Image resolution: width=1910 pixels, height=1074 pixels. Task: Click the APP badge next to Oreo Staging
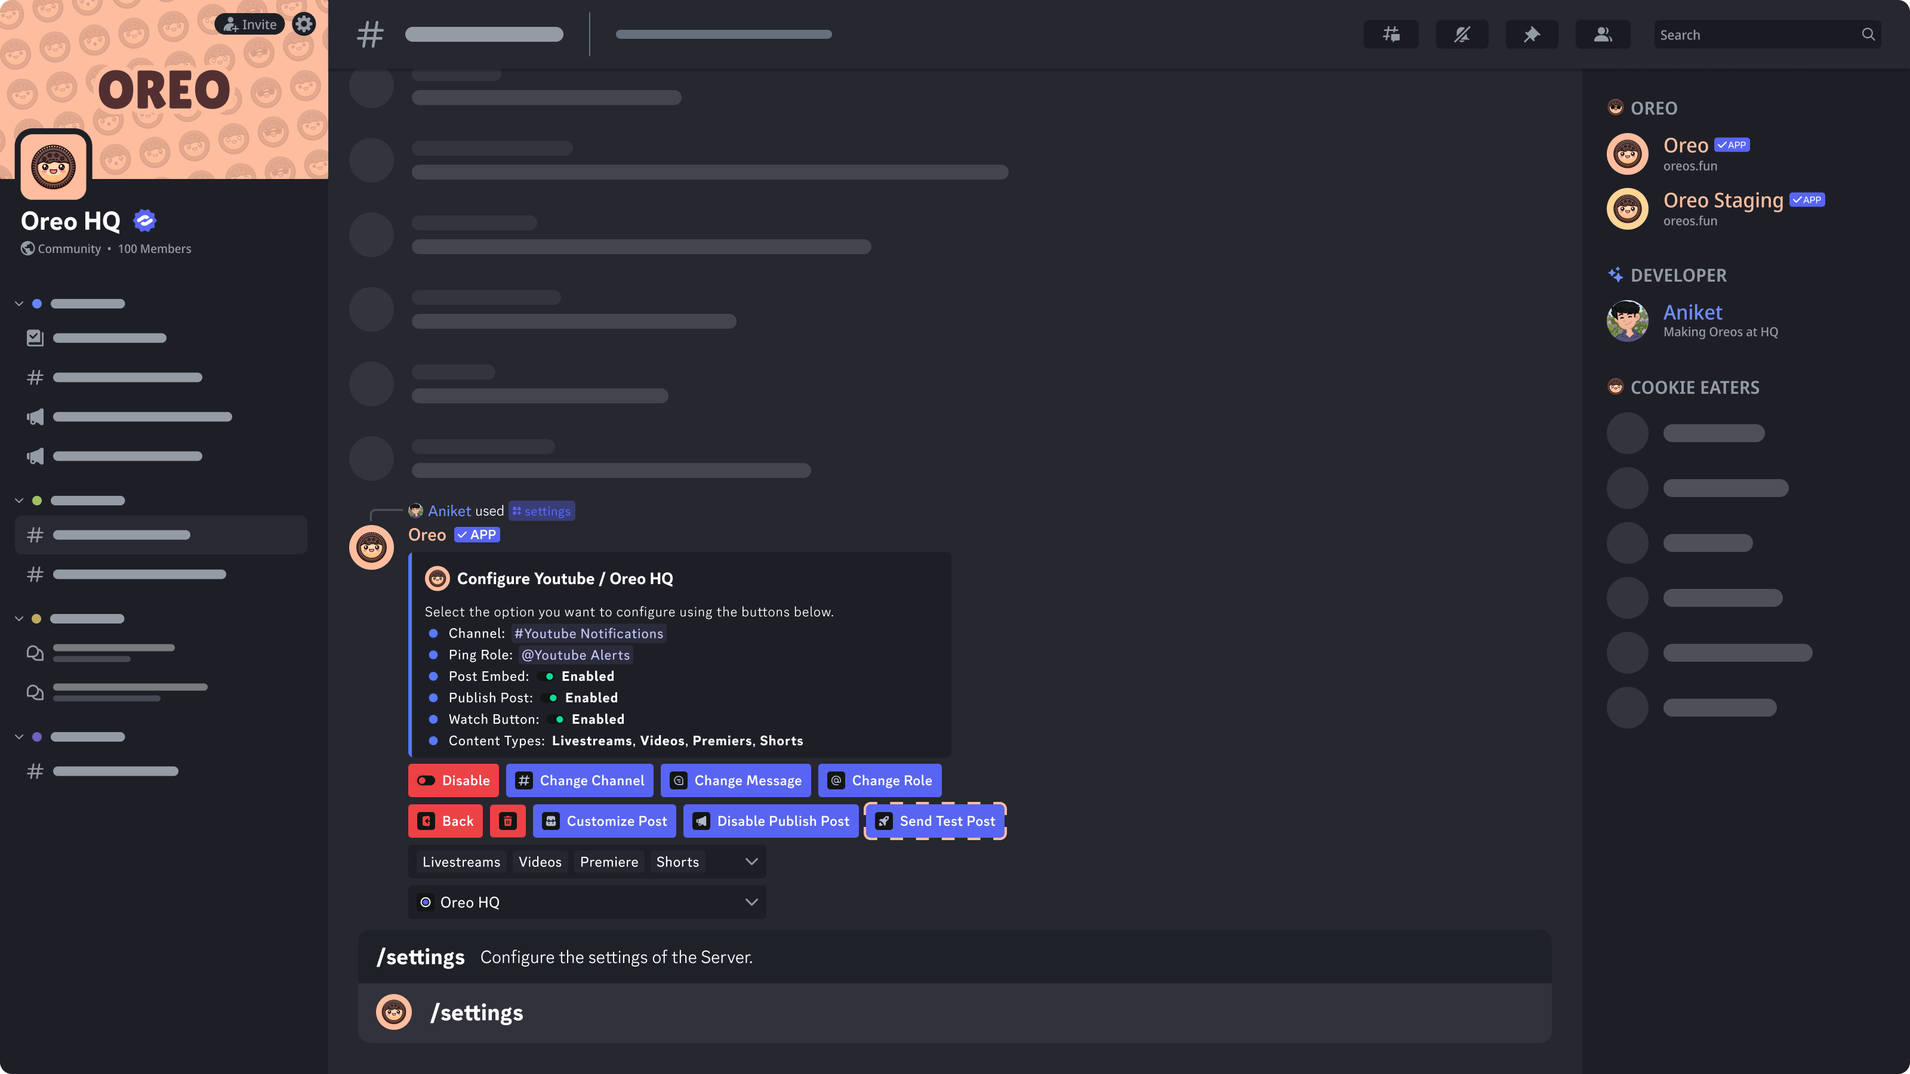(1807, 199)
